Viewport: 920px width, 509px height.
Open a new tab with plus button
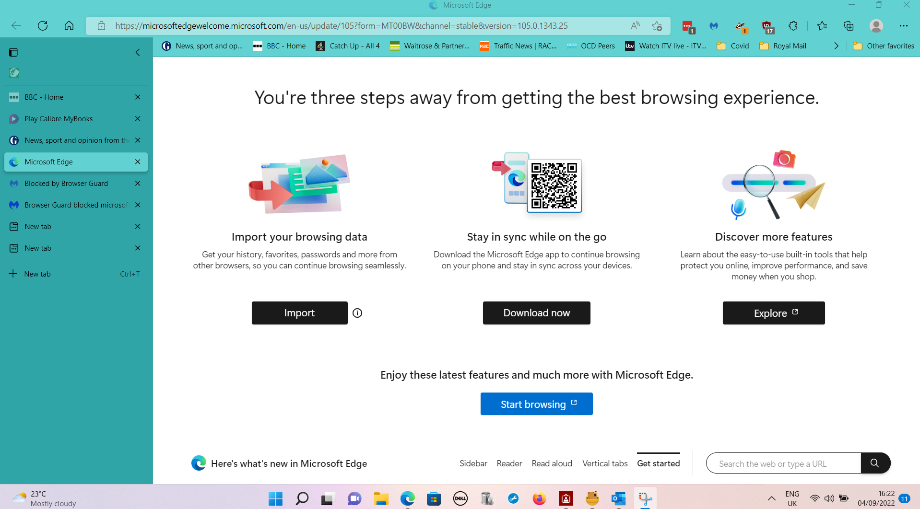(x=76, y=274)
